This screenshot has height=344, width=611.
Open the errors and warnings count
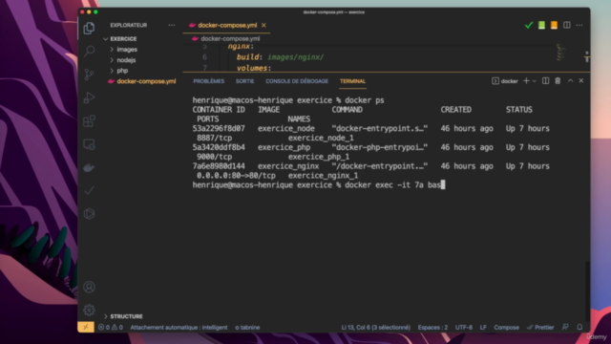click(x=111, y=327)
